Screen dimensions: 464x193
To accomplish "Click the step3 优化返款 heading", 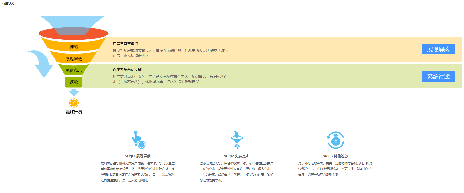I will pyautogui.click(x=336, y=156).
